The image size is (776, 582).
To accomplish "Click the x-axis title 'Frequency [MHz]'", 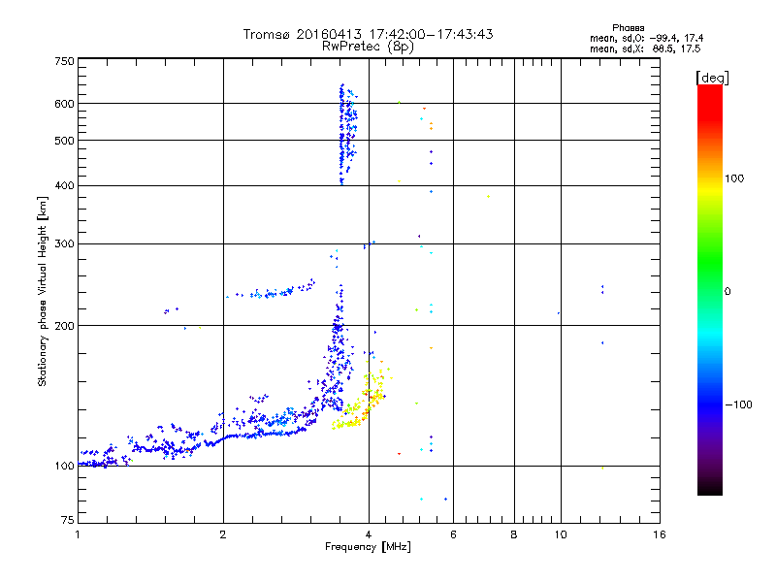I will coord(368,547).
